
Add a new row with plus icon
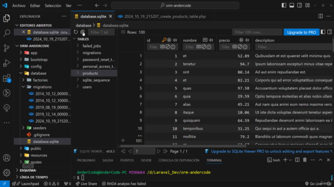[x=123, y=140]
